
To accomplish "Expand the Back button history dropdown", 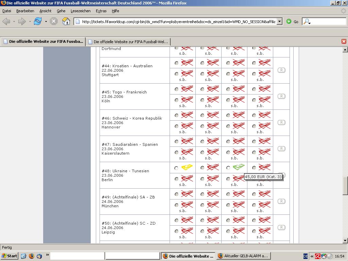I will click(14, 21).
